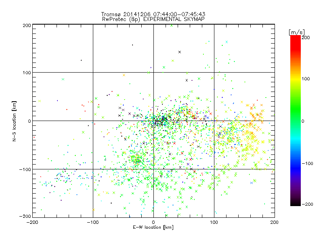Click the 'N-S location [km]' axis label
Image resolution: width=323 pixels, height=242 pixels.
point(14,121)
